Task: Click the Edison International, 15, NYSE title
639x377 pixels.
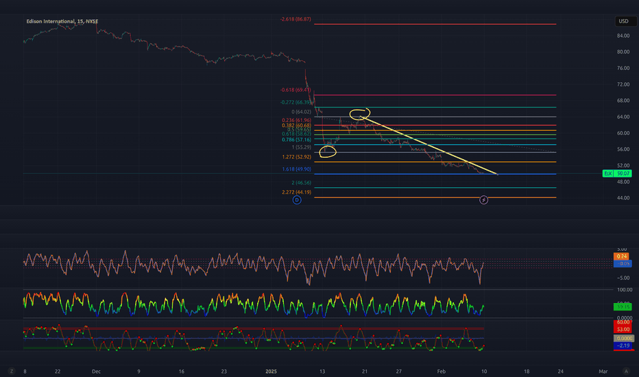Action: pyautogui.click(x=62, y=21)
